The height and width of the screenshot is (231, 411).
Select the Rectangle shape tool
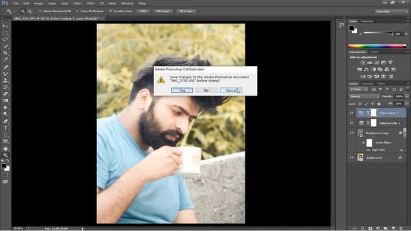[5, 141]
